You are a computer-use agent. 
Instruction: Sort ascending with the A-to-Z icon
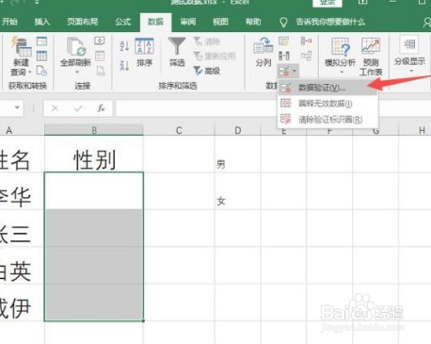[x=124, y=46]
